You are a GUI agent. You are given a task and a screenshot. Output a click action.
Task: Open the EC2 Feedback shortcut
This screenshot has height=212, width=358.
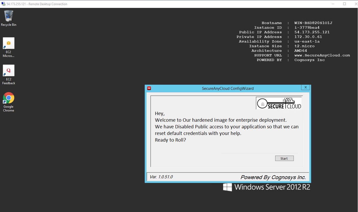(9, 71)
